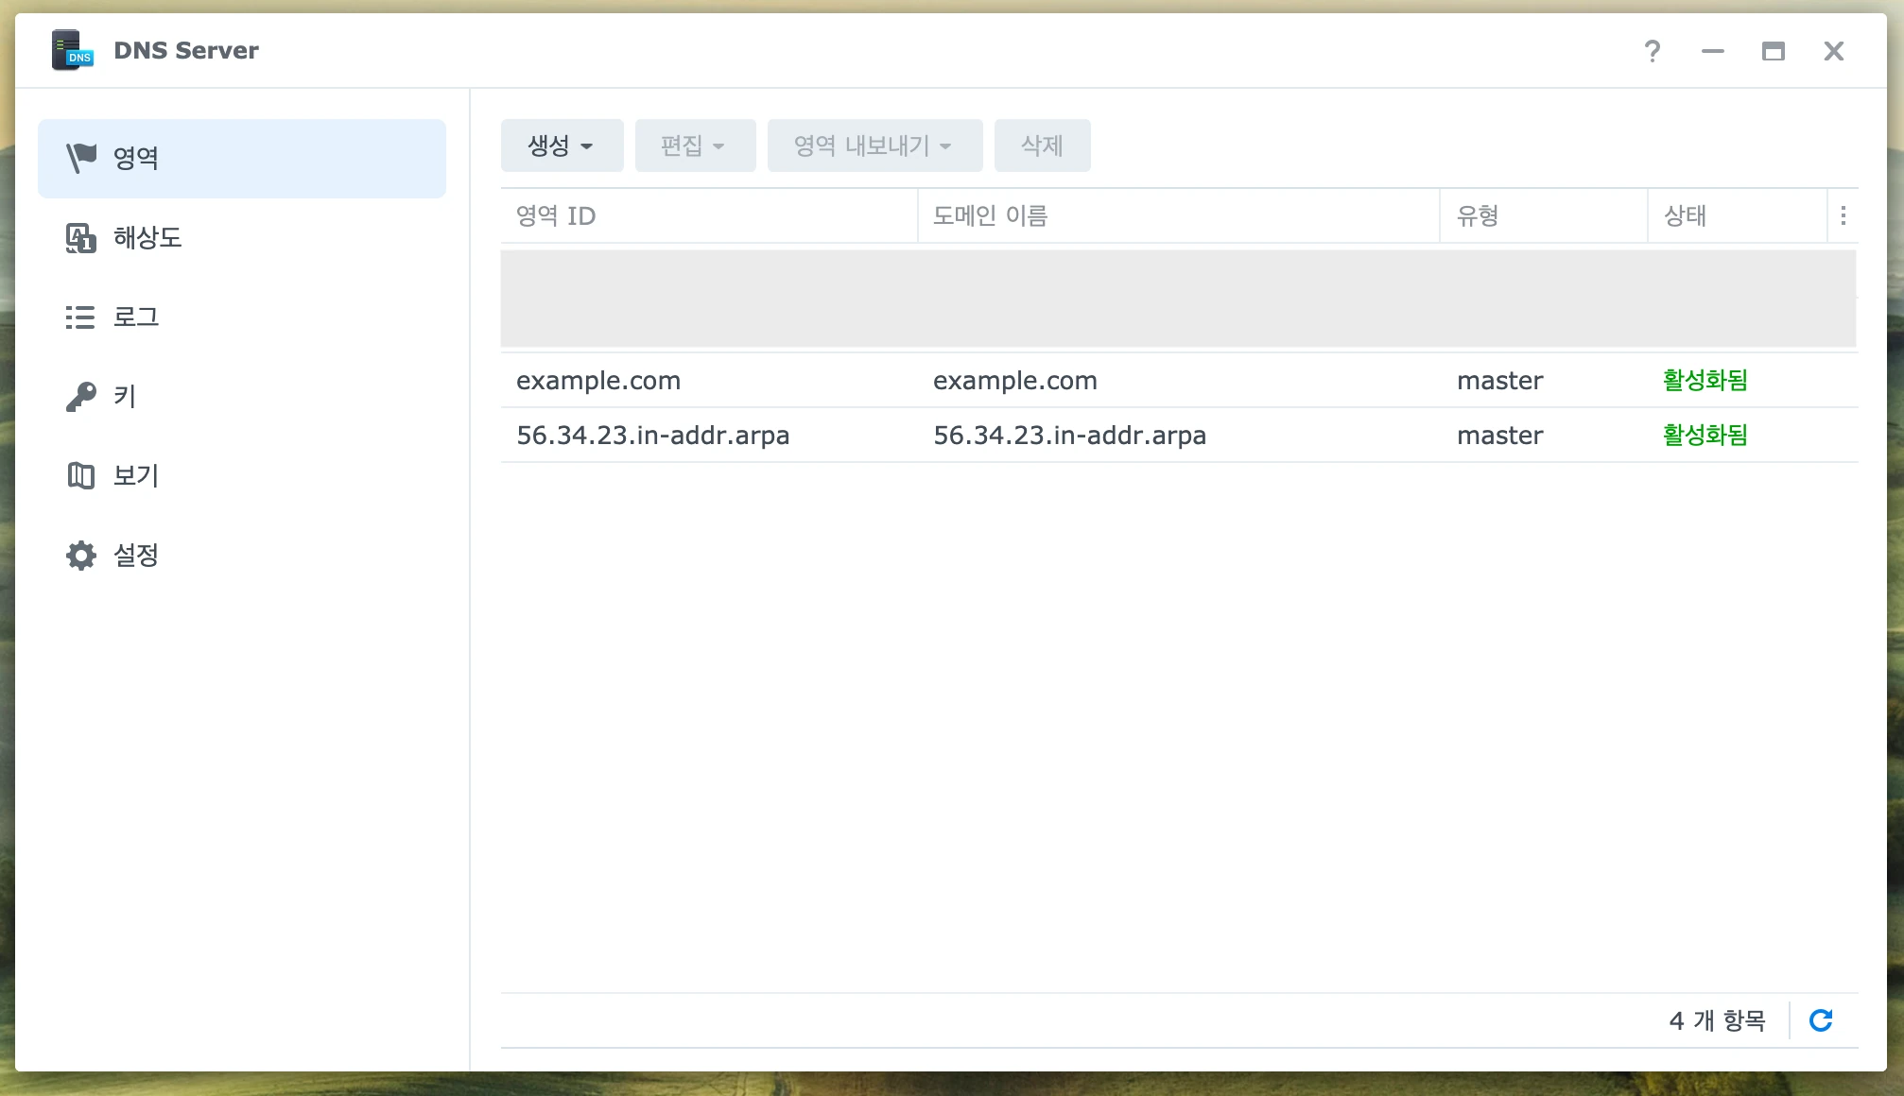Click the 유형 column header

pos(1544,216)
